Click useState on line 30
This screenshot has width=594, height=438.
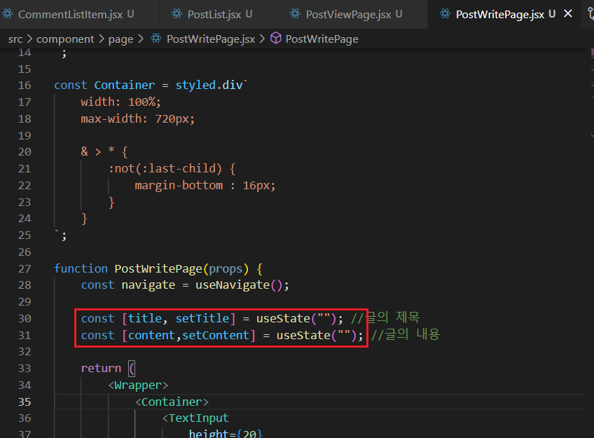point(283,318)
